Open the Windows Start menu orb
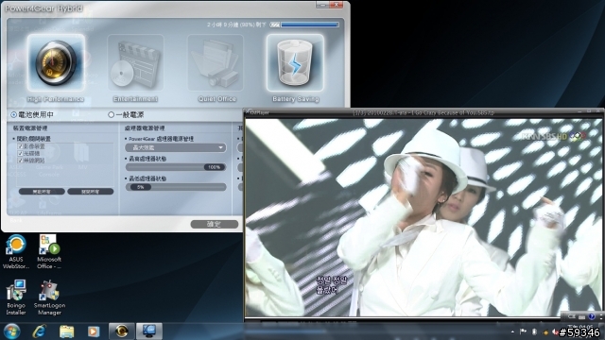Screen dimensions: 605x340 (11, 331)
